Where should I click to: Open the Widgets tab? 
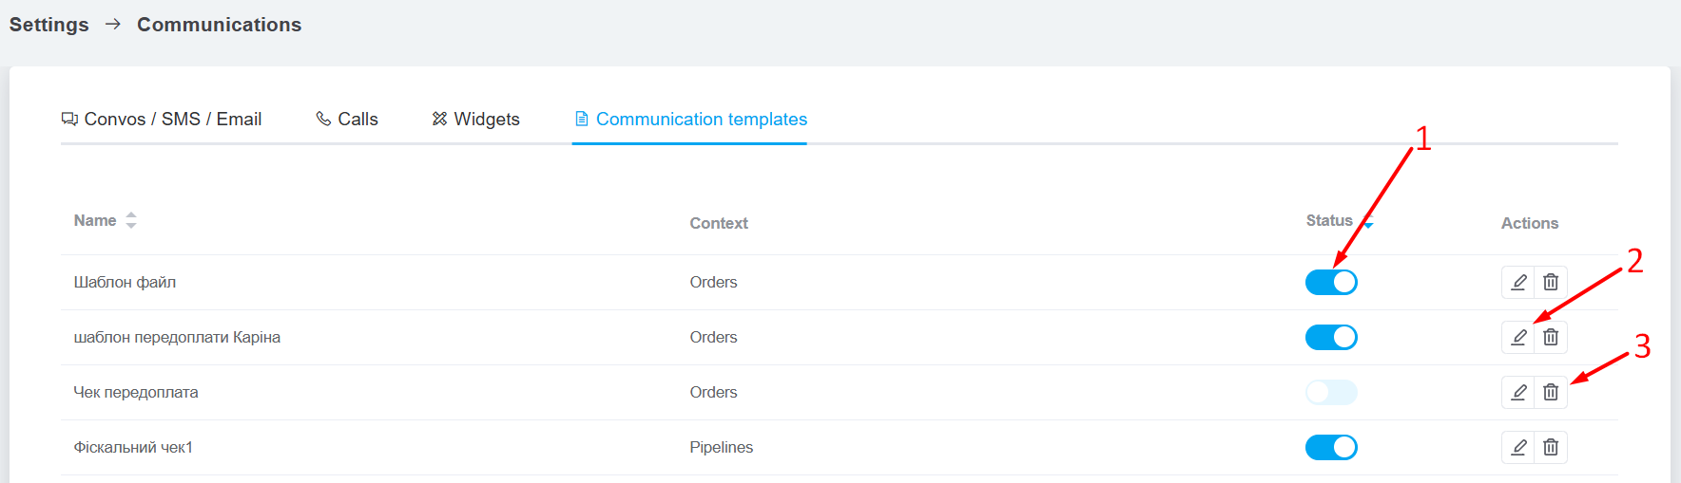pos(475,119)
